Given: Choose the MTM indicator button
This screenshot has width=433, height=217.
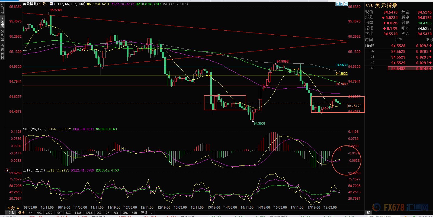Looking at the screenshot, I should [134, 213].
